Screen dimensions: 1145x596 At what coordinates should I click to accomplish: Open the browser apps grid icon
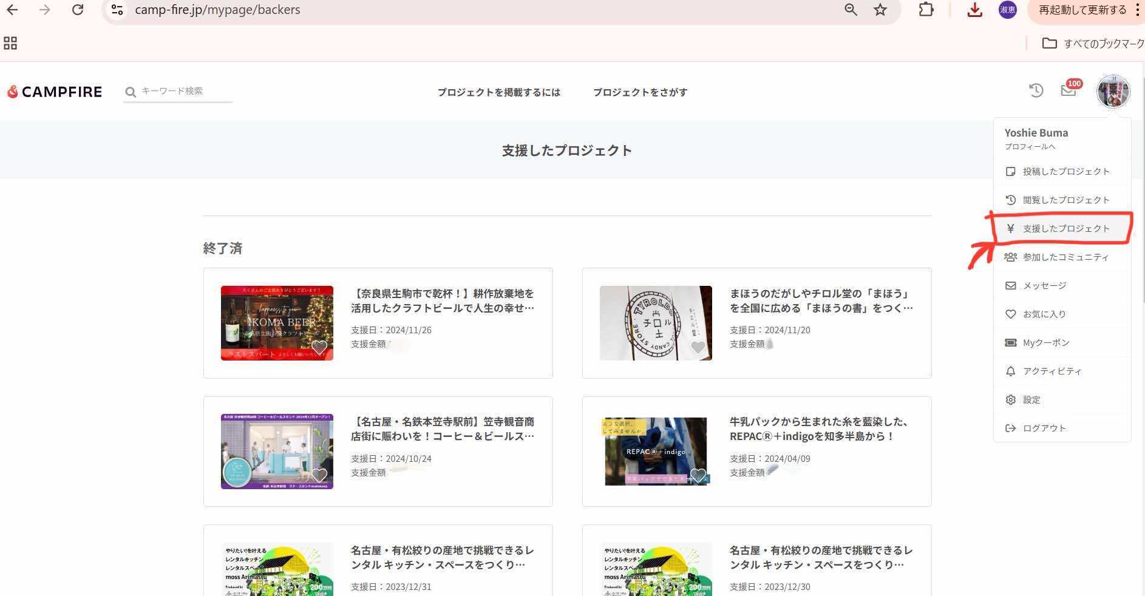(x=10, y=43)
